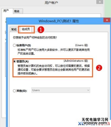The image size is (111, 127).
Task: Click the 管理员 description text
Action: click(54, 70)
